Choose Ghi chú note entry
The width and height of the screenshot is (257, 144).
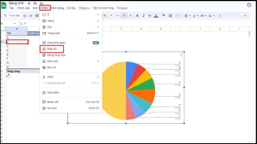pos(71,108)
